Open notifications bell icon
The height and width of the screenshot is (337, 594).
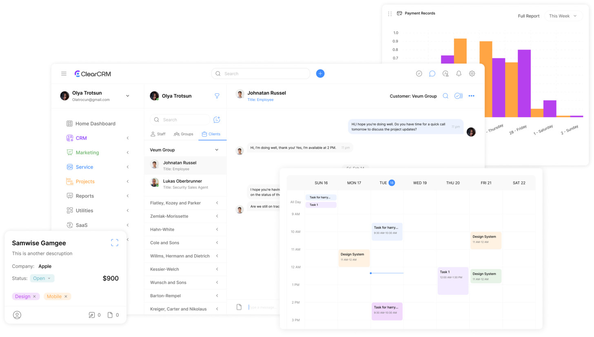click(459, 74)
